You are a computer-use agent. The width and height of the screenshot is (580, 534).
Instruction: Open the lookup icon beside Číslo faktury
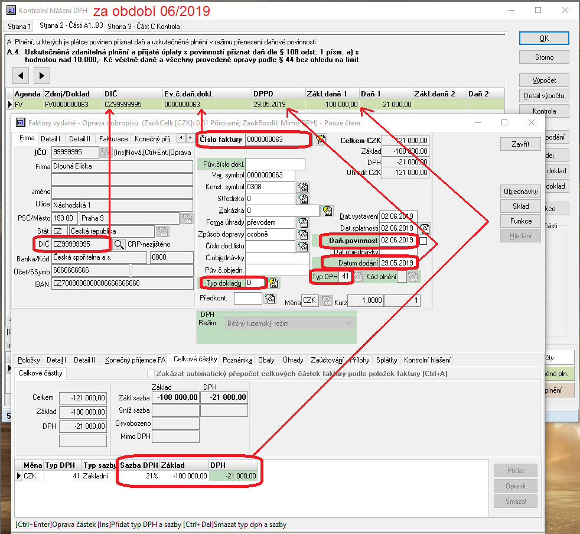tap(321, 140)
